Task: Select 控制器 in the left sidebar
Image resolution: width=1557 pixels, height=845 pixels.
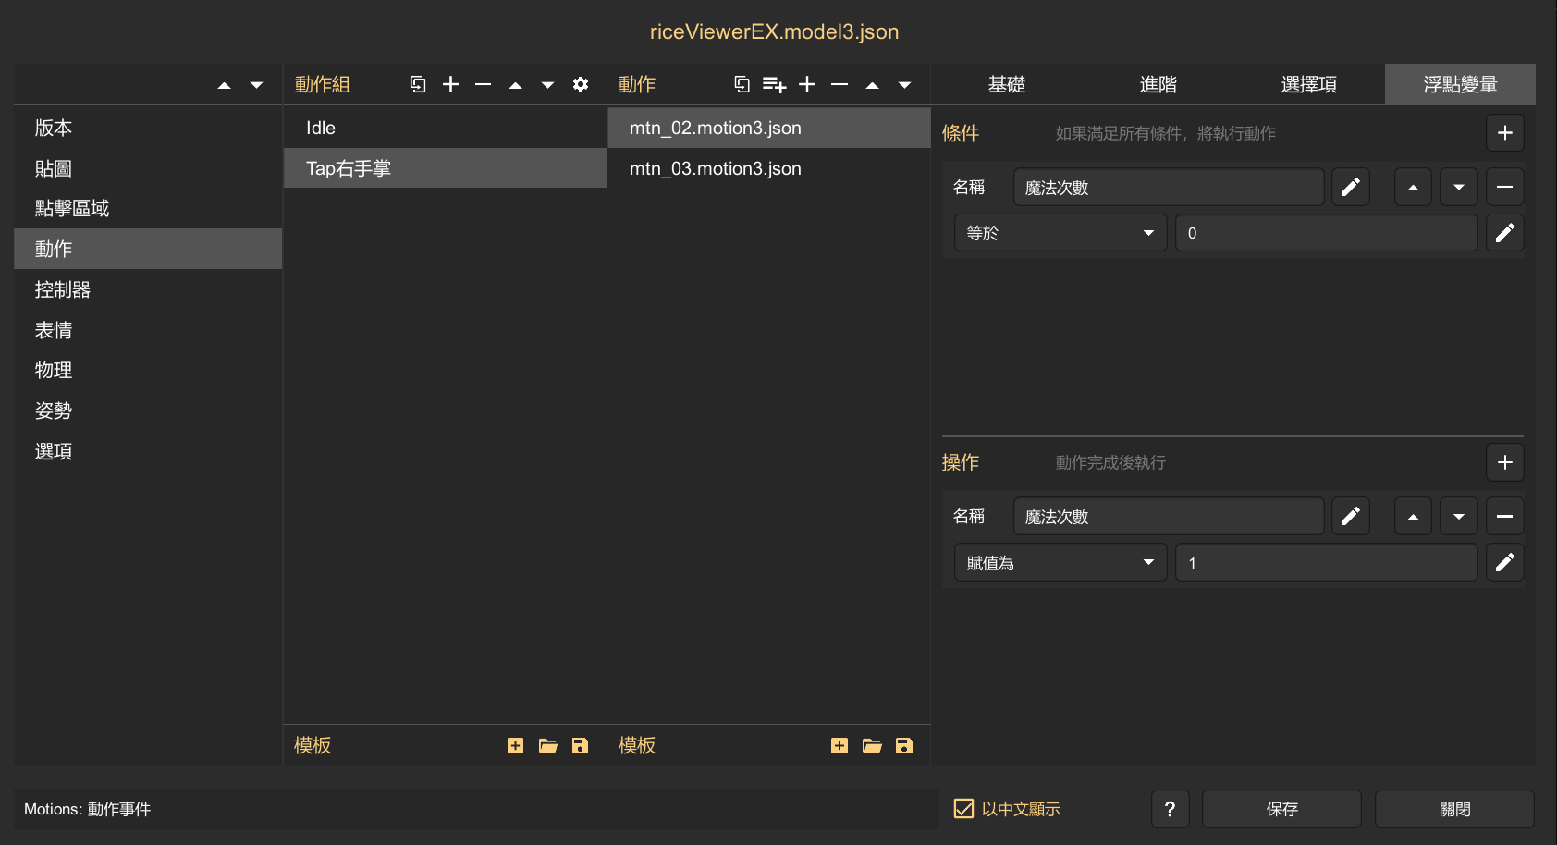Action: (x=63, y=289)
